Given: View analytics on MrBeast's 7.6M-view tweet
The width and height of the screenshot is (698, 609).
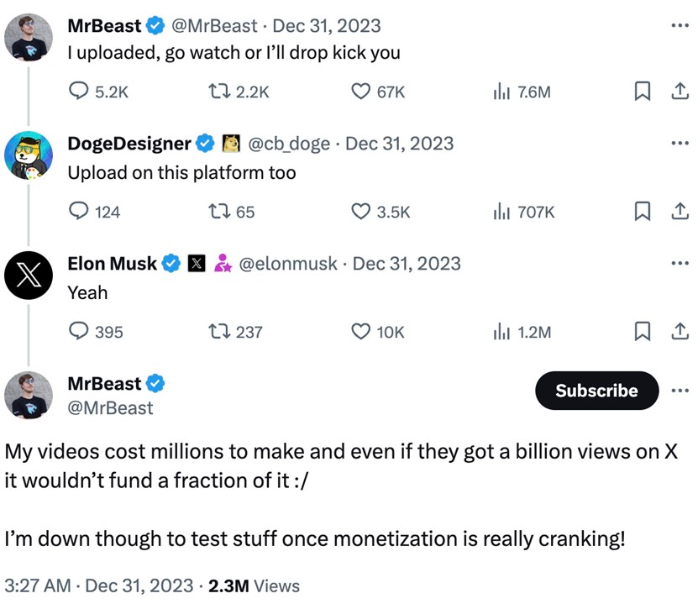Looking at the screenshot, I should click(x=502, y=92).
